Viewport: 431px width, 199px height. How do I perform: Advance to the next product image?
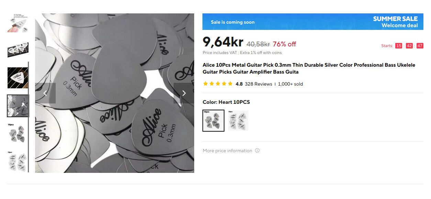click(x=184, y=93)
